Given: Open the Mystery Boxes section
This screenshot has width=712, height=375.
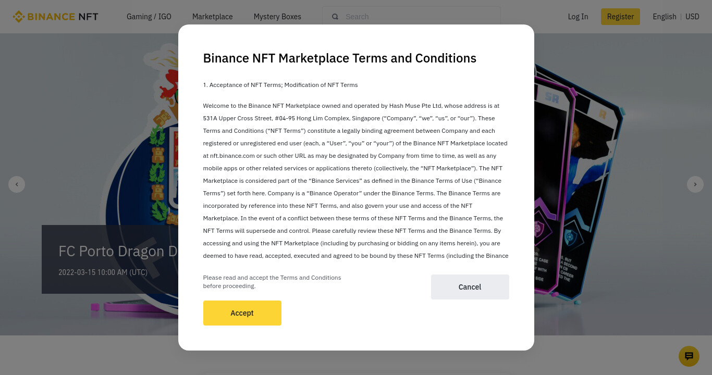Looking at the screenshot, I should tap(277, 17).
